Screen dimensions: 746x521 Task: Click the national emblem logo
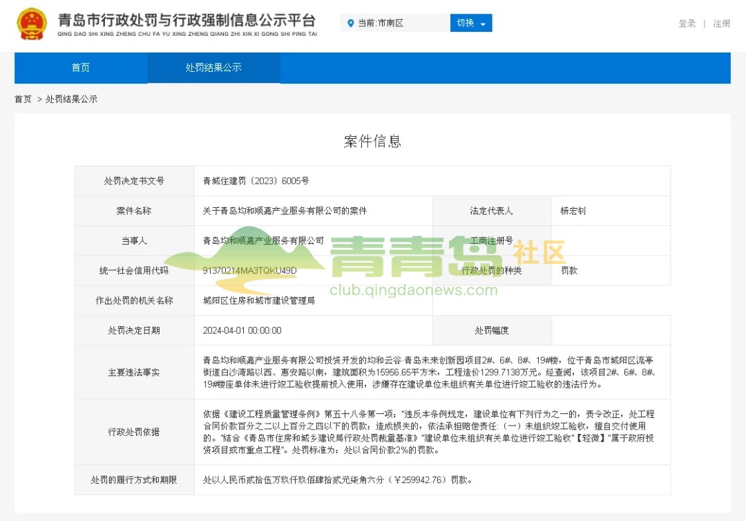pos(32,24)
